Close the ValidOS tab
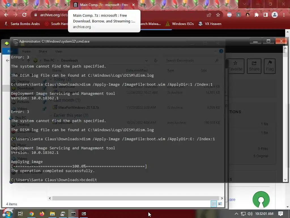The height and width of the screenshot is (218, 290). [x=65, y=5]
